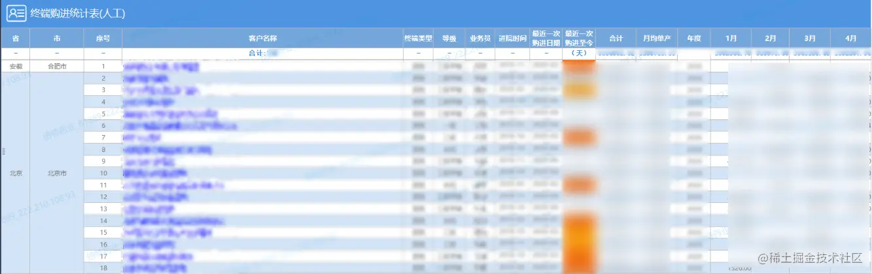Click row number 8 in 序号 column
The width and height of the screenshot is (872, 274).
pyautogui.click(x=103, y=149)
